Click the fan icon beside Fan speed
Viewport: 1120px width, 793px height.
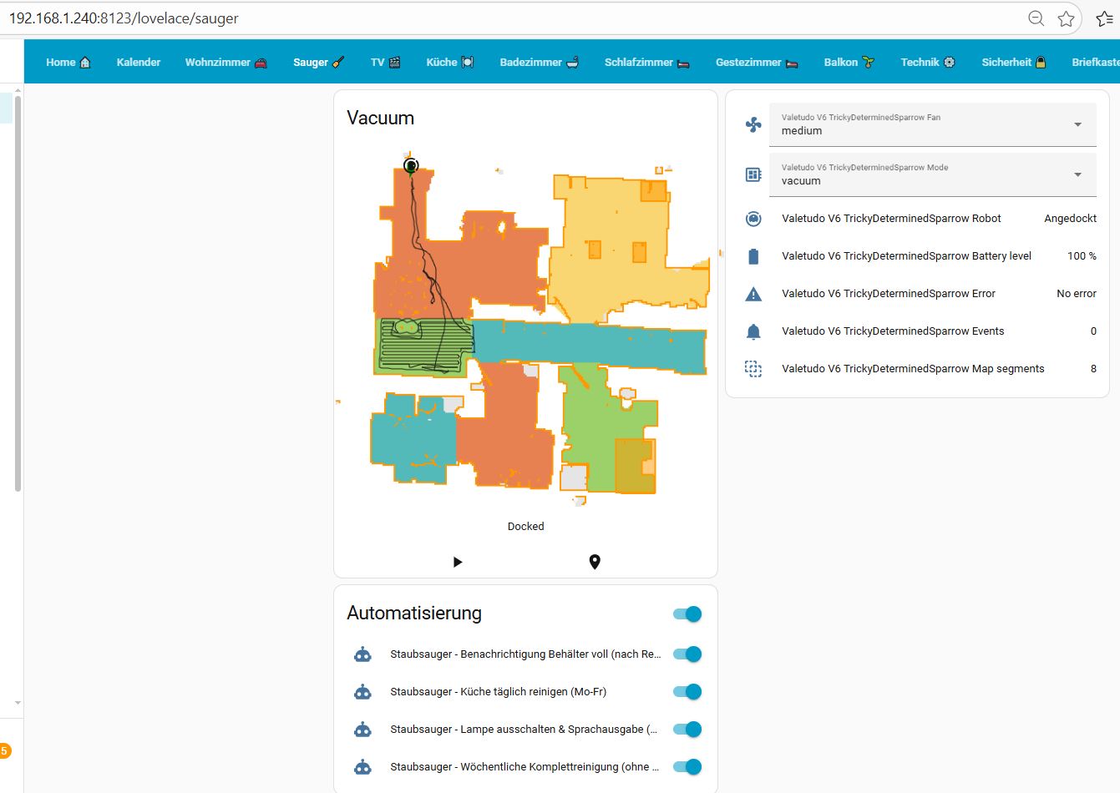click(x=753, y=124)
